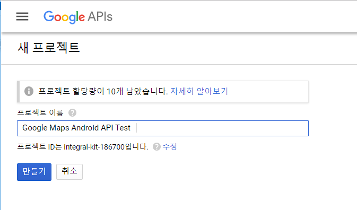Image resolution: width=357 pixels, height=210 pixels.
Task: Click the info icon in quota notice
Action: pyautogui.click(x=29, y=91)
